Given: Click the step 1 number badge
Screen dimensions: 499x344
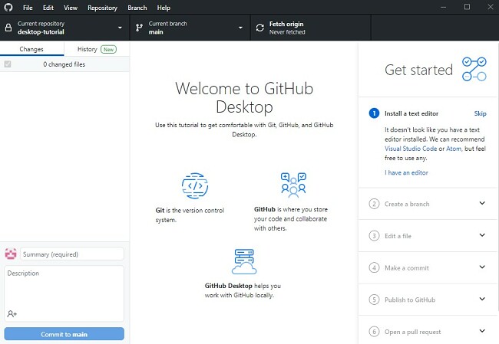Looking at the screenshot, I should pos(374,113).
